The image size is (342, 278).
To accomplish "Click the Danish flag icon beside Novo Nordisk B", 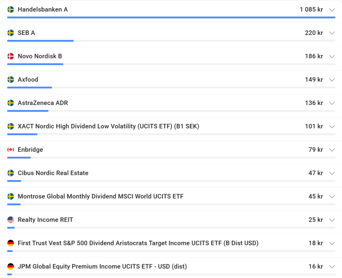I will [11, 56].
